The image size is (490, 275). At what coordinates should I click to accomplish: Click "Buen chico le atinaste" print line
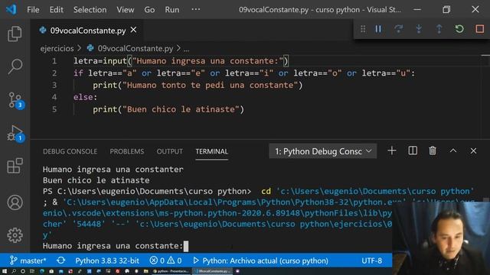pyautogui.click(x=168, y=109)
